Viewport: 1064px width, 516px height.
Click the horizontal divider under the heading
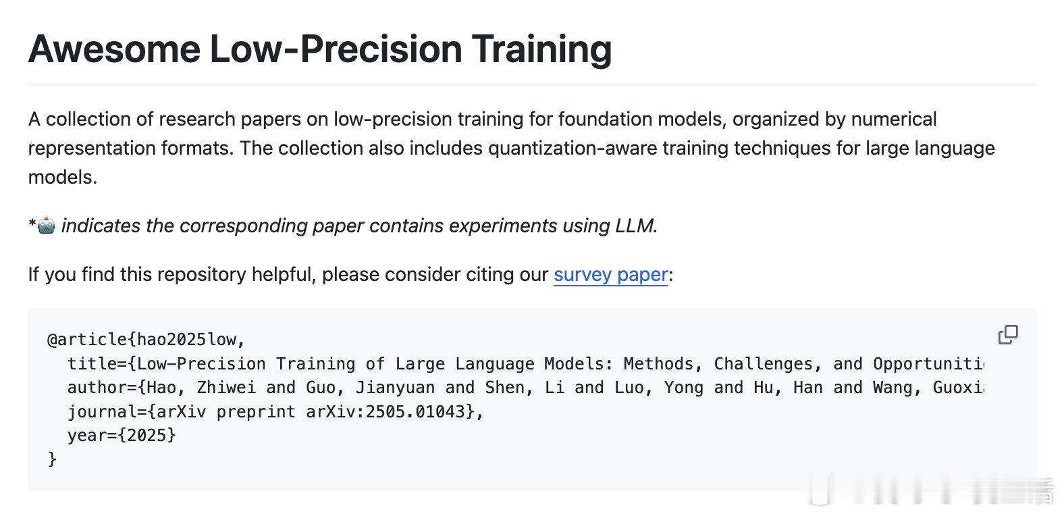click(532, 84)
